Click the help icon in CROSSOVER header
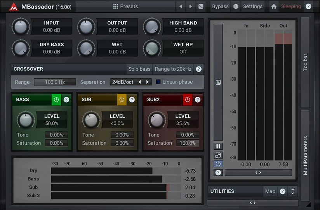 point(199,69)
